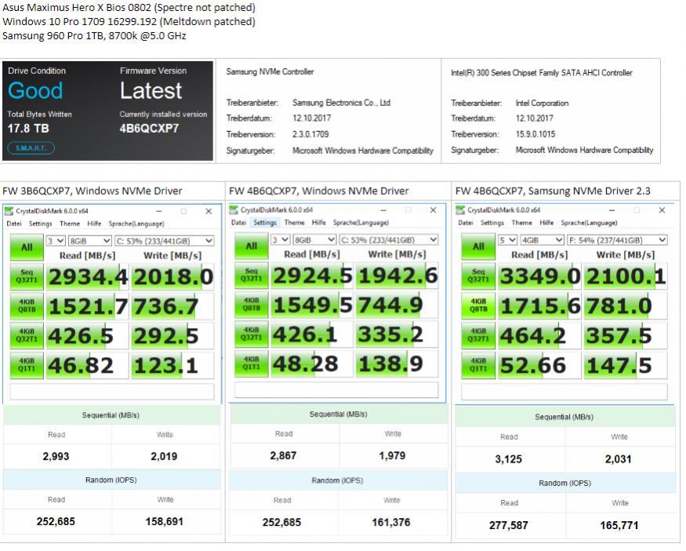Screen dimensions: 686x551
Task: Open Datei menu in Samsung Driver 2.3 window
Action: pos(466,222)
